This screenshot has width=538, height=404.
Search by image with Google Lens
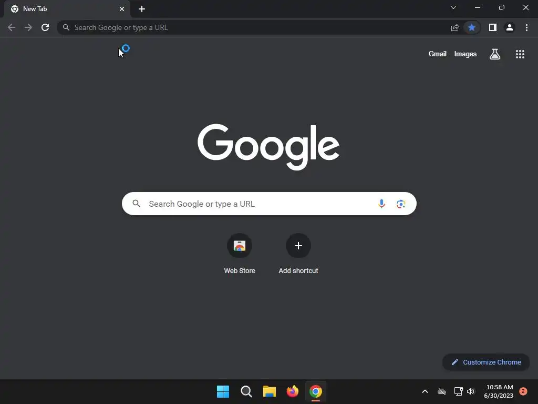(x=401, y=204)
